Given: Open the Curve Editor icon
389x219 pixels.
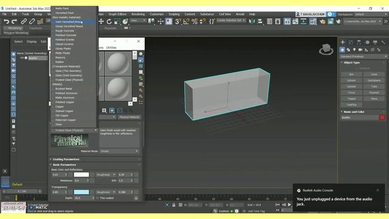Looking at the screenshot, I should click(x=295, y=22).
